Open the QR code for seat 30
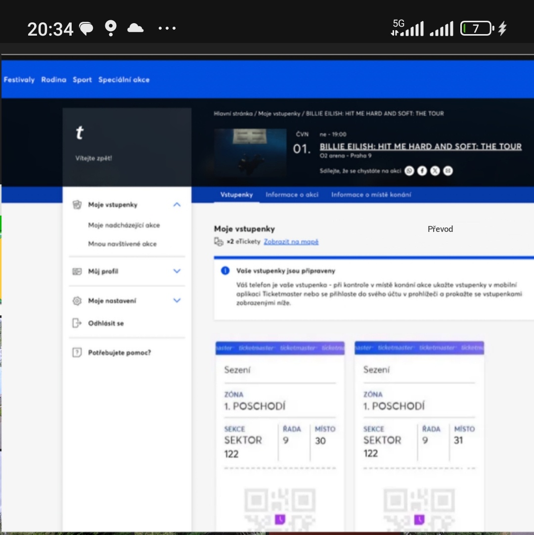This screenshot has height=535, width=534. click(280, 509)
